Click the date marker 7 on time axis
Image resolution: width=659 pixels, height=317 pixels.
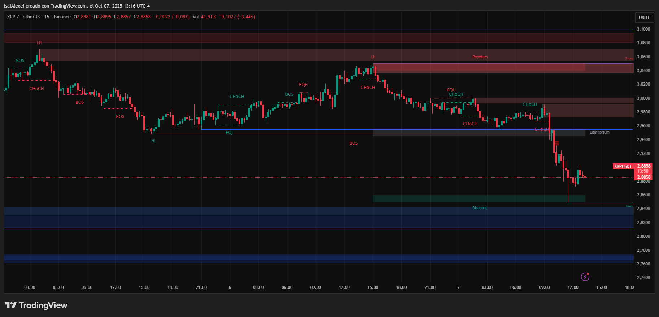tap(458, 287)
